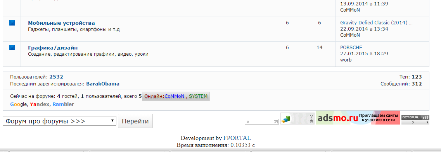Open online user SYSTEM profile
This screenshot has width=441, height=152.
click(x=198, y=96)
